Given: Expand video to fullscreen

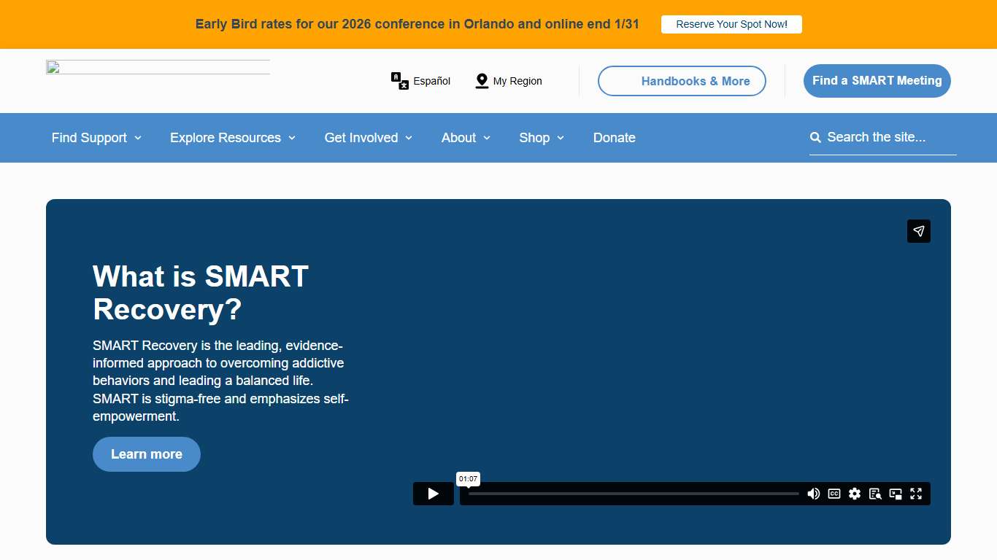Looking at the screenshot, I should (x=916, y=494).
